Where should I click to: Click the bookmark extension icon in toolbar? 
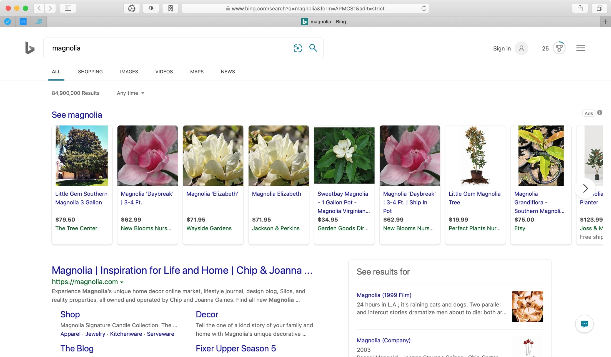[x=171, y=8]
